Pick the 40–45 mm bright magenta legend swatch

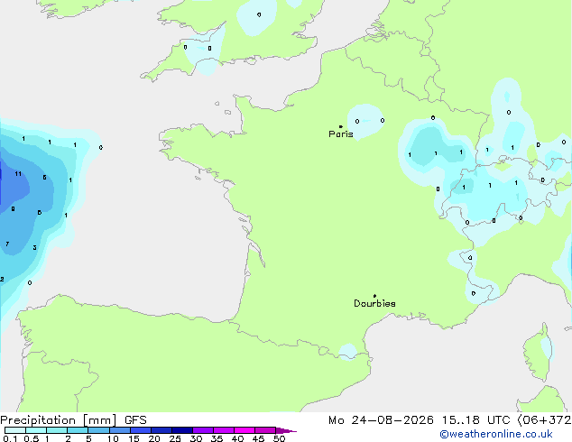pos(244,430)
